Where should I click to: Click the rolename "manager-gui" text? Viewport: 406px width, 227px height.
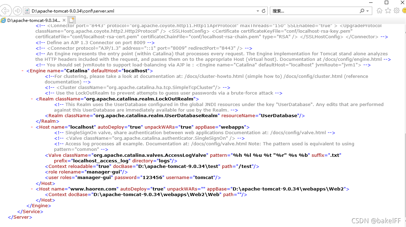(103, 172)
